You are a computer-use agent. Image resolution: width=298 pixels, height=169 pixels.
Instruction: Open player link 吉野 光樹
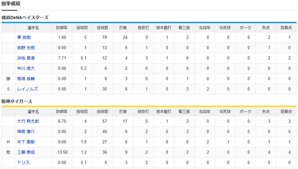tap(26, 48)
